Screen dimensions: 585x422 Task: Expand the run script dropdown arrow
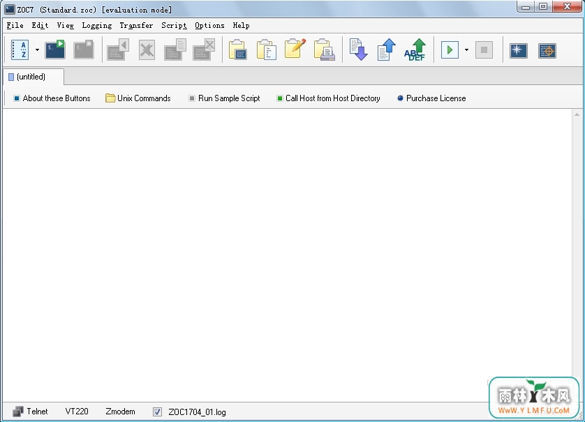pos(466,50)
